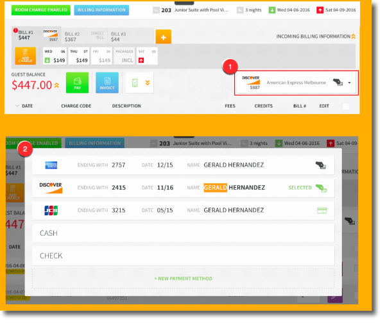Click the Add Charge orange button
The width and height of the screenshot is (385, 330).
(25, 56)
